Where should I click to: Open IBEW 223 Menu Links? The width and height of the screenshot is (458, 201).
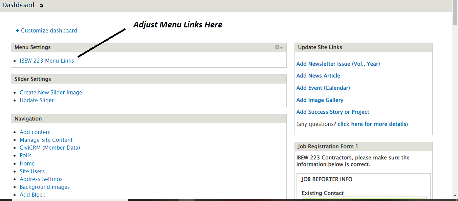click(x=47, y=61)
